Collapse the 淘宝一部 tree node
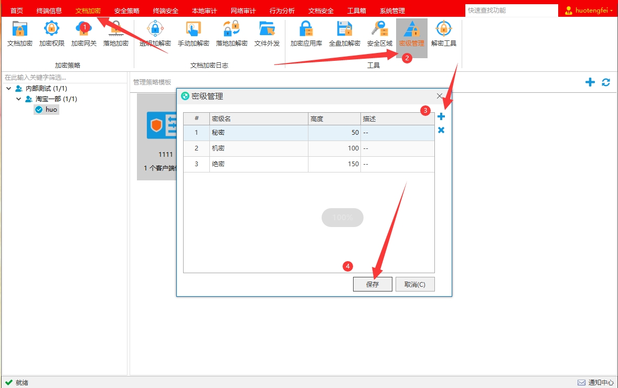The width and height of the screenshot is (618, 388). tap(18, 99)
